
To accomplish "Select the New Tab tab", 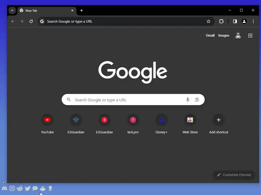I will coord(47,11).
